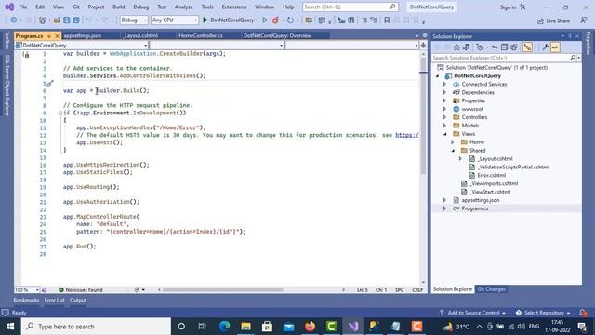
Task: Click Collapse All icon in Solution Explorer
Action: 504,47
